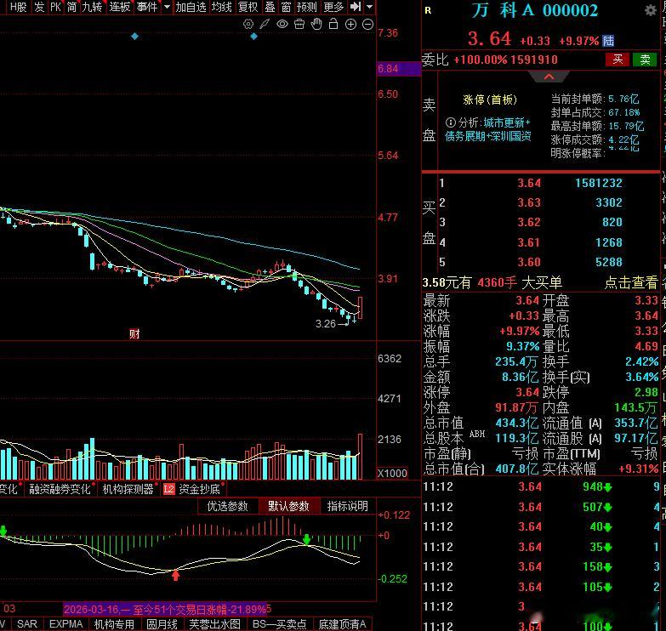Open 指标说明 indicator description
Screen dimensions: 666x631
[x=347, y=506]
